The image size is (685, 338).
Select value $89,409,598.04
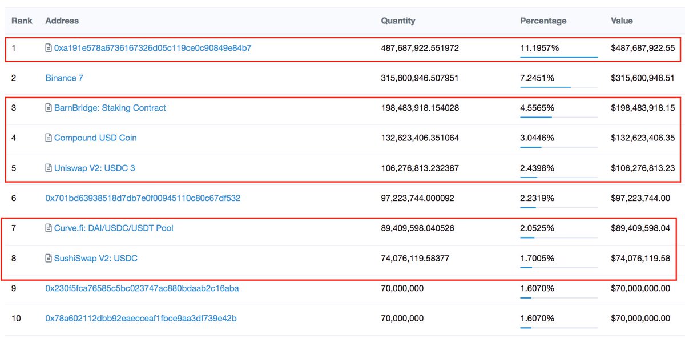[640, 228]
